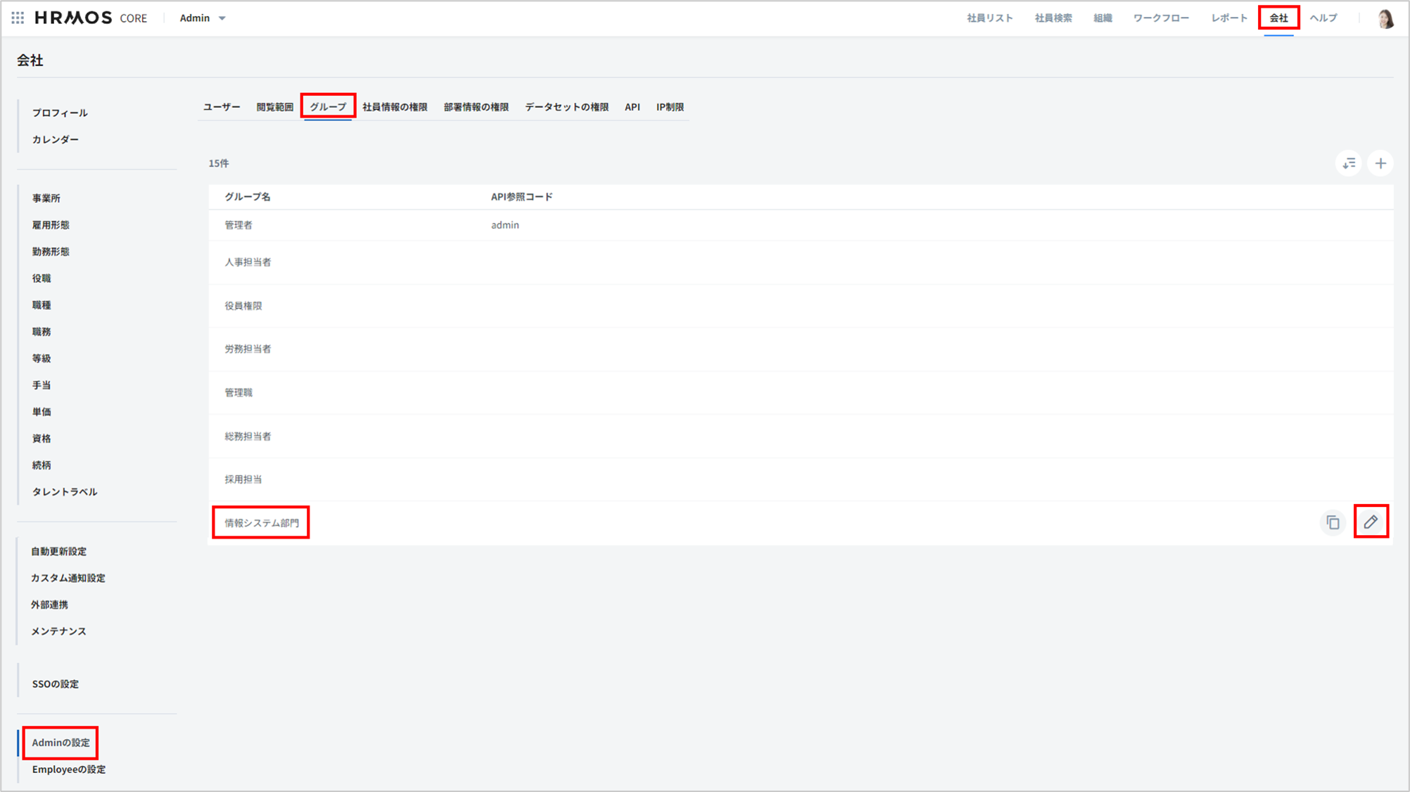Go to ワークフロー in top navigation
The height and width of the screenshot is (792, 1410).
pyautogui.click(x=1160, y=18)
